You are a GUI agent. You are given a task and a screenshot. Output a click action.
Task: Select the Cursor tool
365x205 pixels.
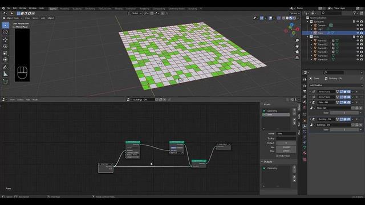click(5, 32)
